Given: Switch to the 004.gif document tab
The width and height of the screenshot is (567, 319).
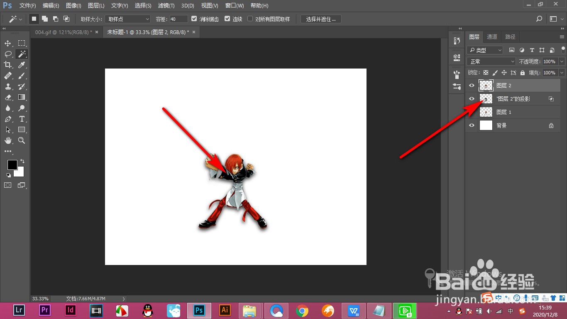Looking at the screenshot, I should (64, 32).
